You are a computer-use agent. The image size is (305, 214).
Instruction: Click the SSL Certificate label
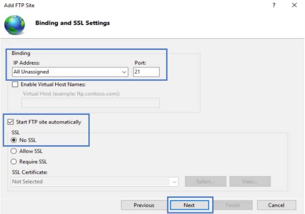(30, 172)
